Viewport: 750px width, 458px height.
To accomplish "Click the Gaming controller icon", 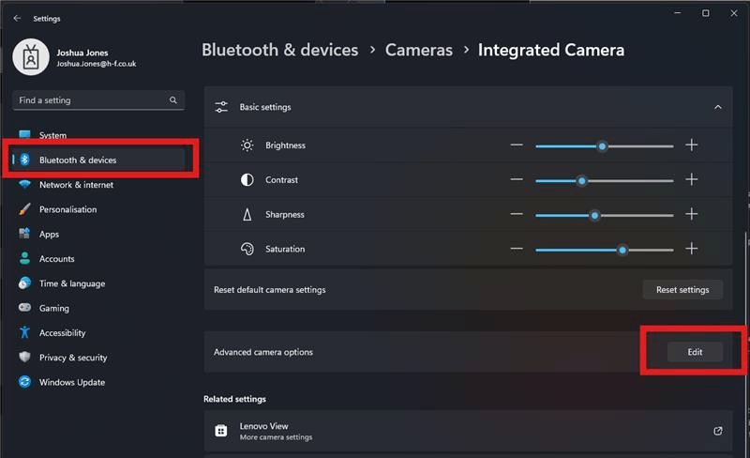I will coord(24,308).
